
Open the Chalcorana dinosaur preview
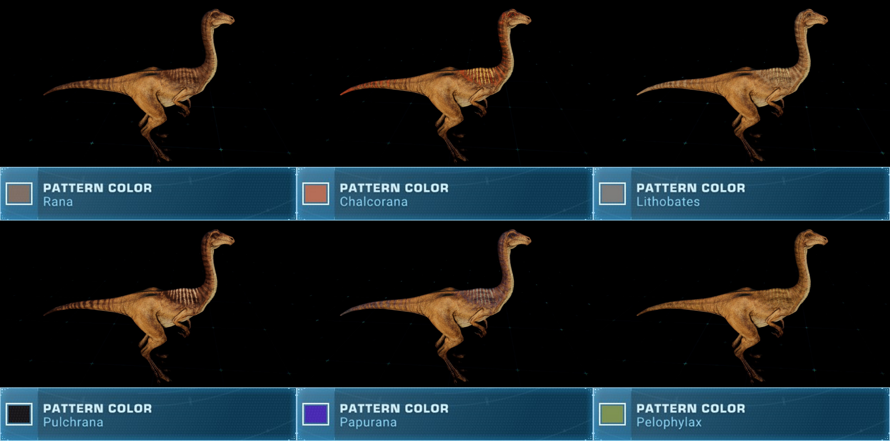click(436, 85)
